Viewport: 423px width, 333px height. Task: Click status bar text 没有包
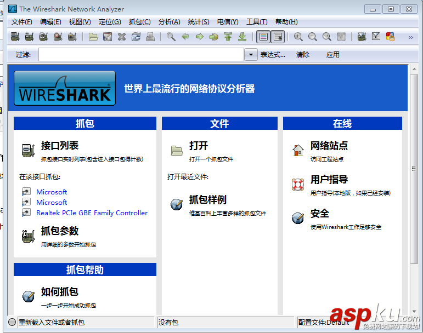tap(168, 322)
